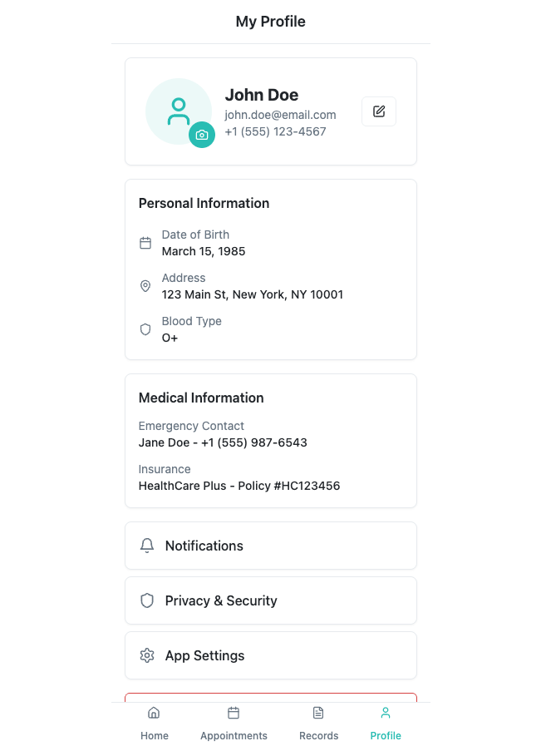The width and height of the screenshot is (541, 746).
Task: Click the edit profile pencil icon
Action: [378, 111]
